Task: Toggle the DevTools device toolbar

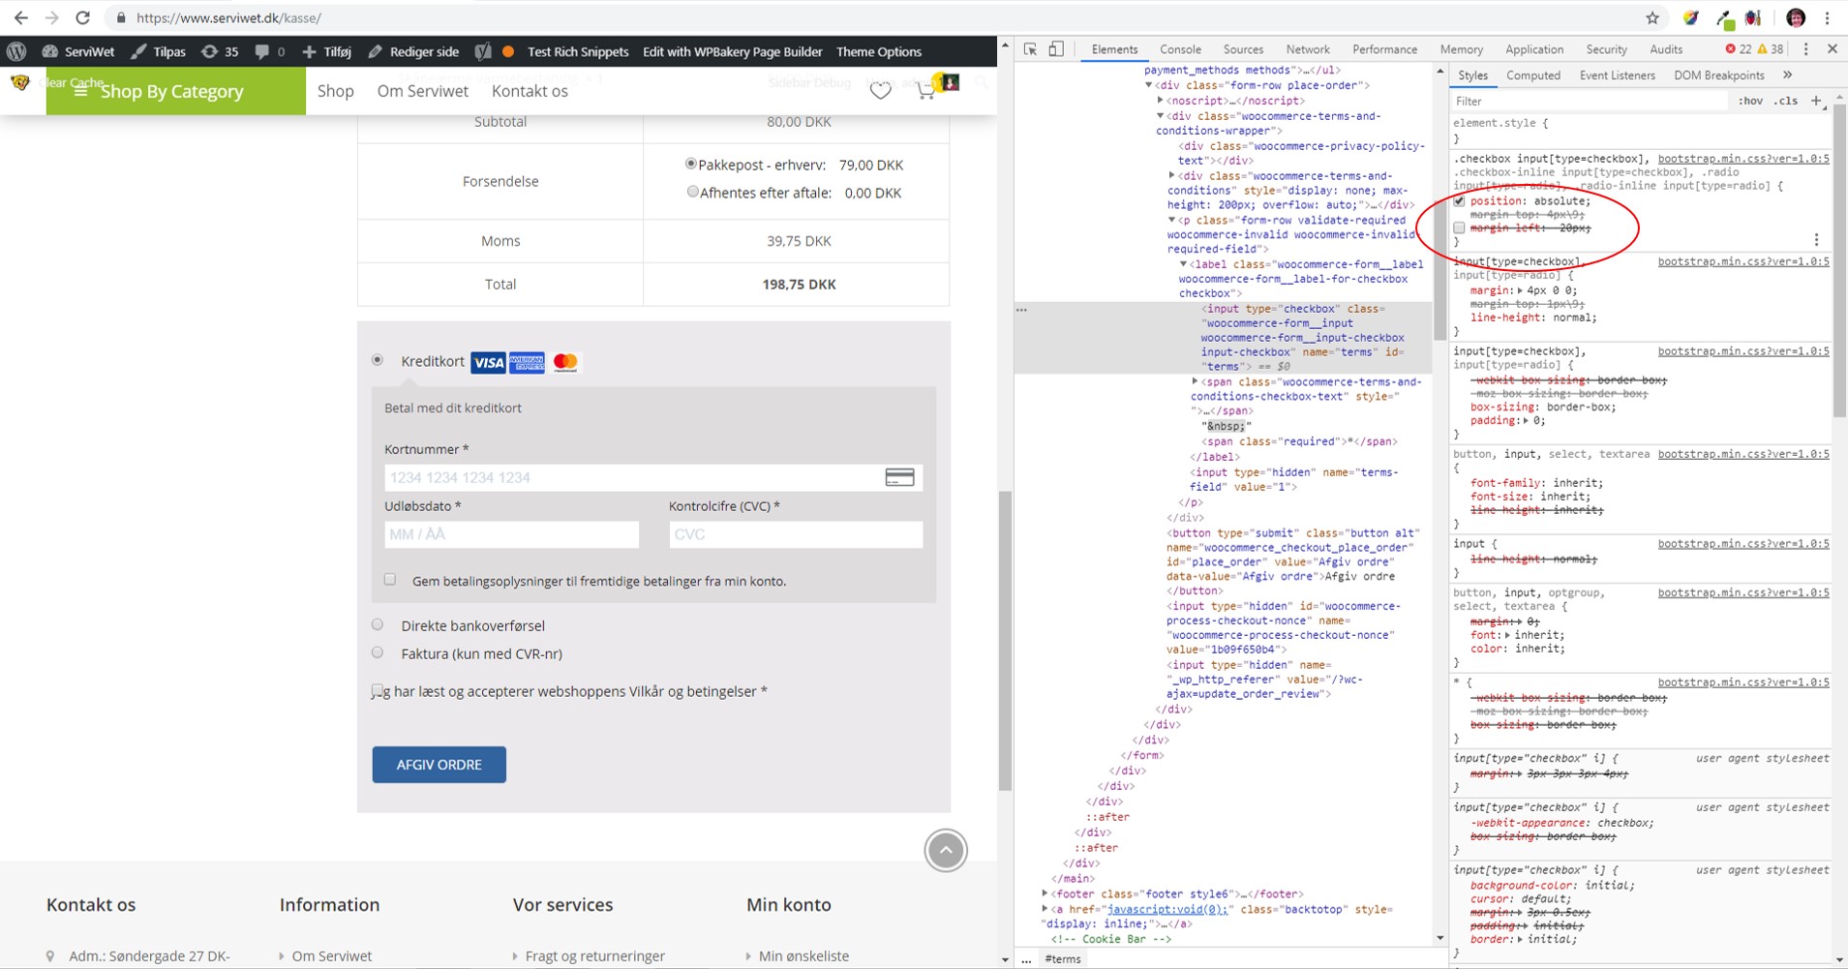Action: [1056, 48]
